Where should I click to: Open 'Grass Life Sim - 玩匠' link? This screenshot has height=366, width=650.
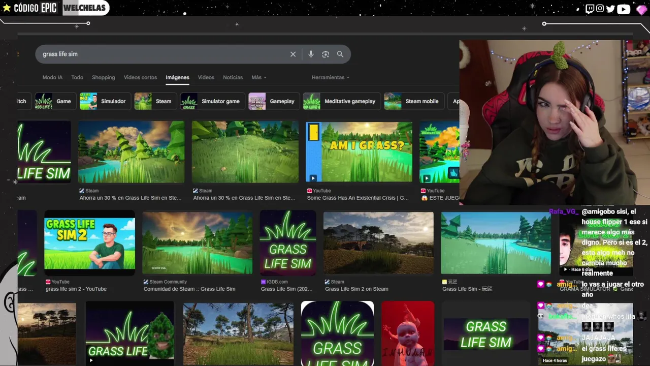[467, 289]
